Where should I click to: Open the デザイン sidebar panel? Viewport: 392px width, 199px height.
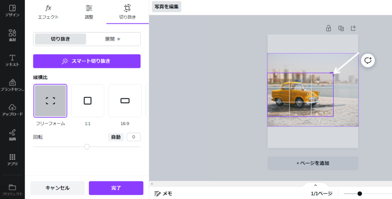(x=12, y=11)
